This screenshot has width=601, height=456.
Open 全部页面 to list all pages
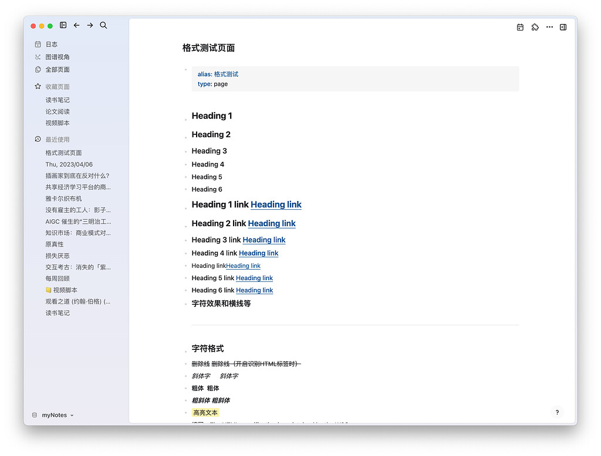pyautogui.click(x=56, y=69)
